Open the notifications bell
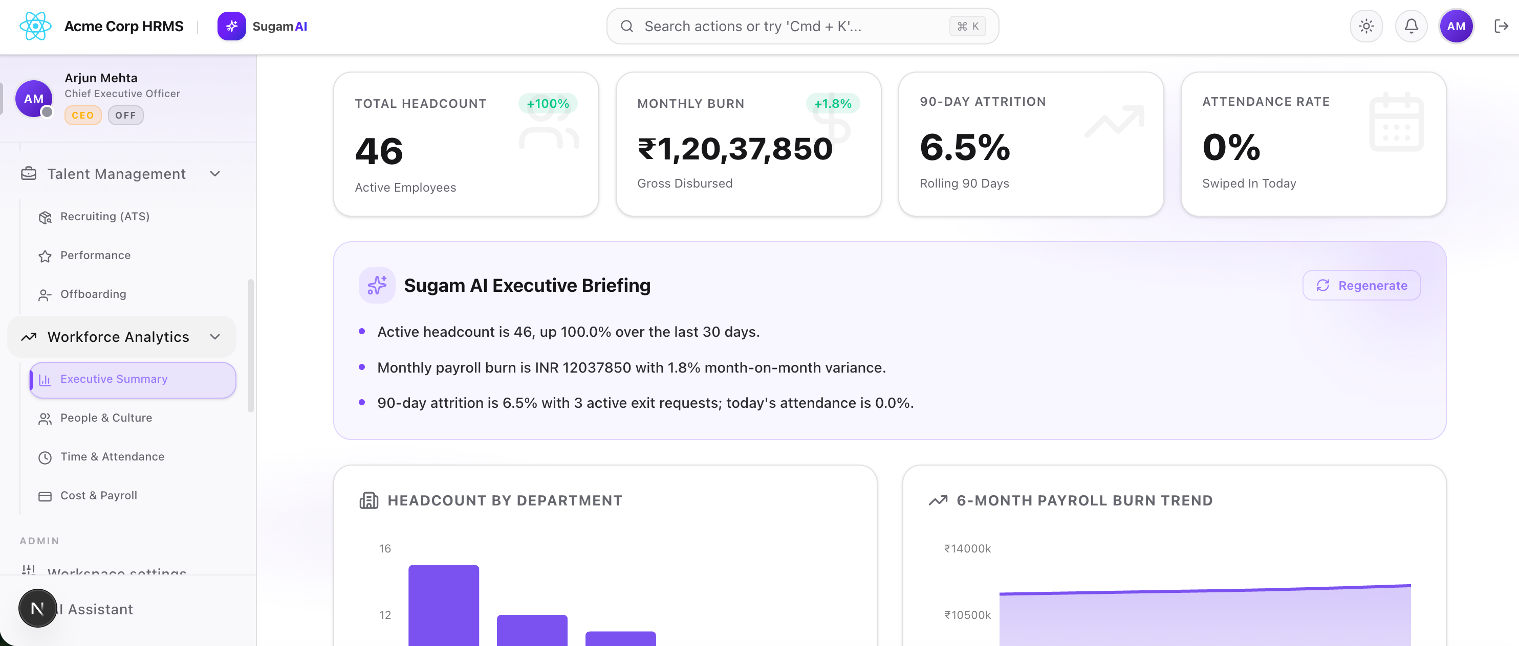 1411,26
